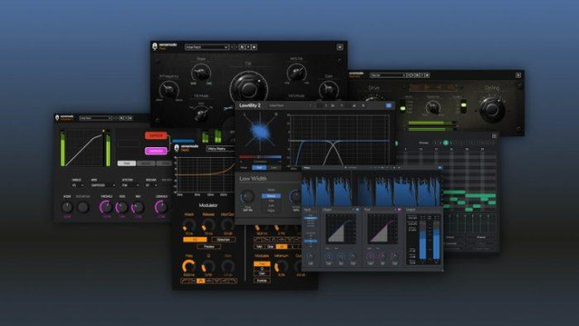The width and height of the screenshot is (579, 326).
Task: Open the preset dropdown in the compressor plugin header
Action: click(96, 118)
